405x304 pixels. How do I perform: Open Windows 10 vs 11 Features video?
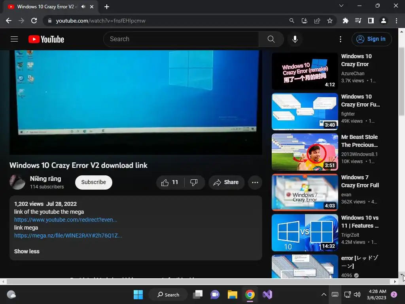360,222
